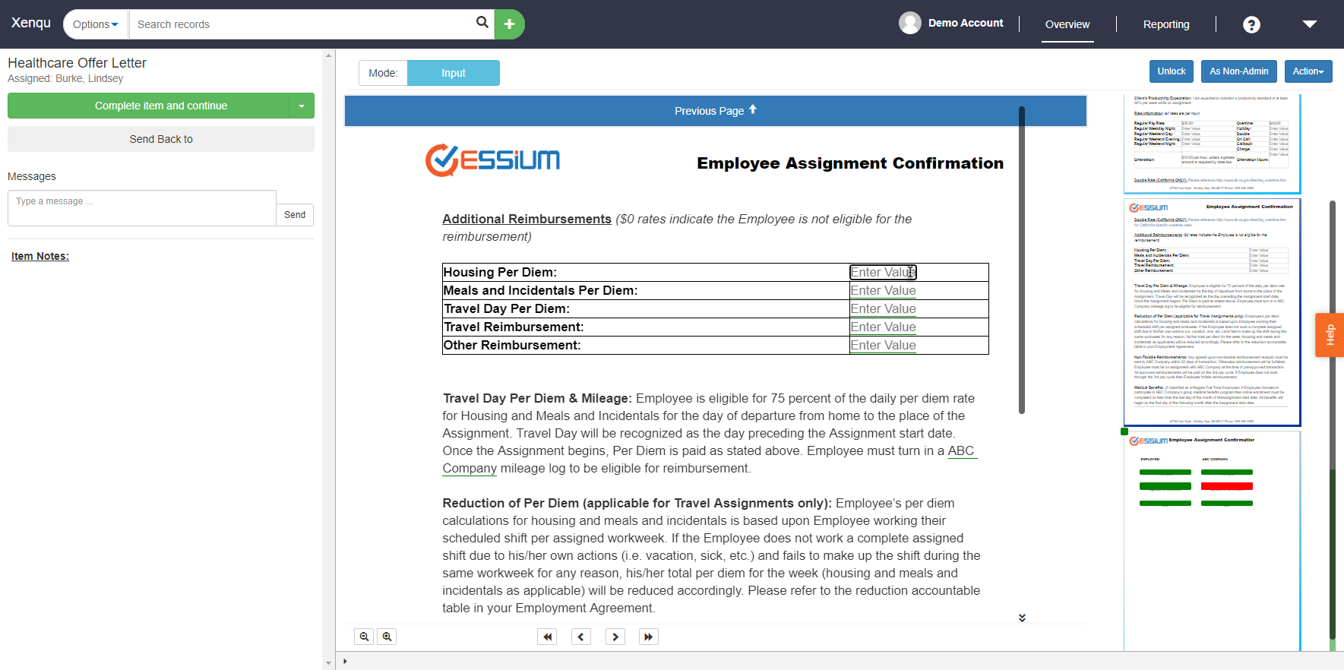Click the Unlock button
The width and height of the screenshot is (1344, 670).
1172,71
